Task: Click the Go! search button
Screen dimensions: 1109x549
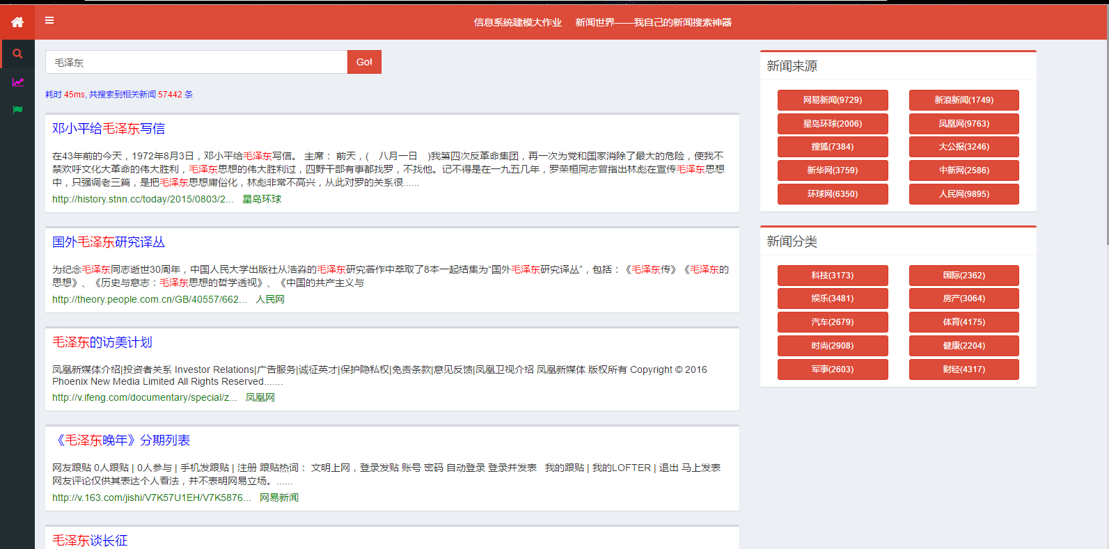Action: (x=364, y=62)
